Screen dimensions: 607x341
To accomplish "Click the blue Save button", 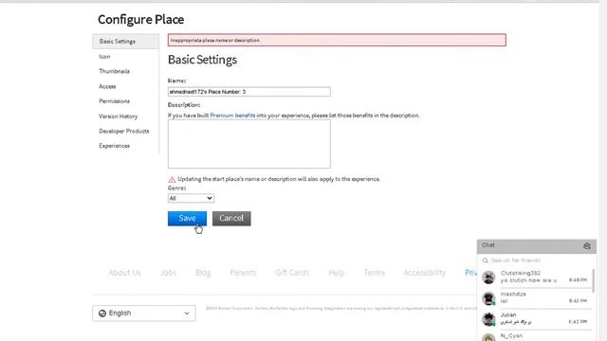I will coord(187,219).
